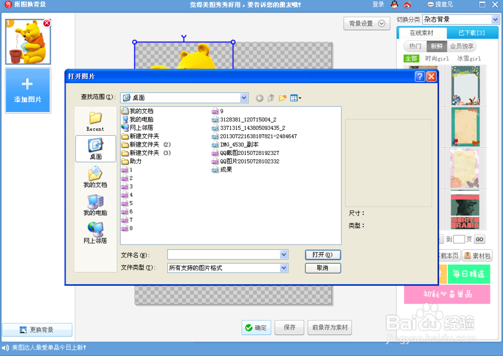Open the view menu icon in the dialog toolbar
The height and width of the screenshot is (356, 503).
coord(295,98)
